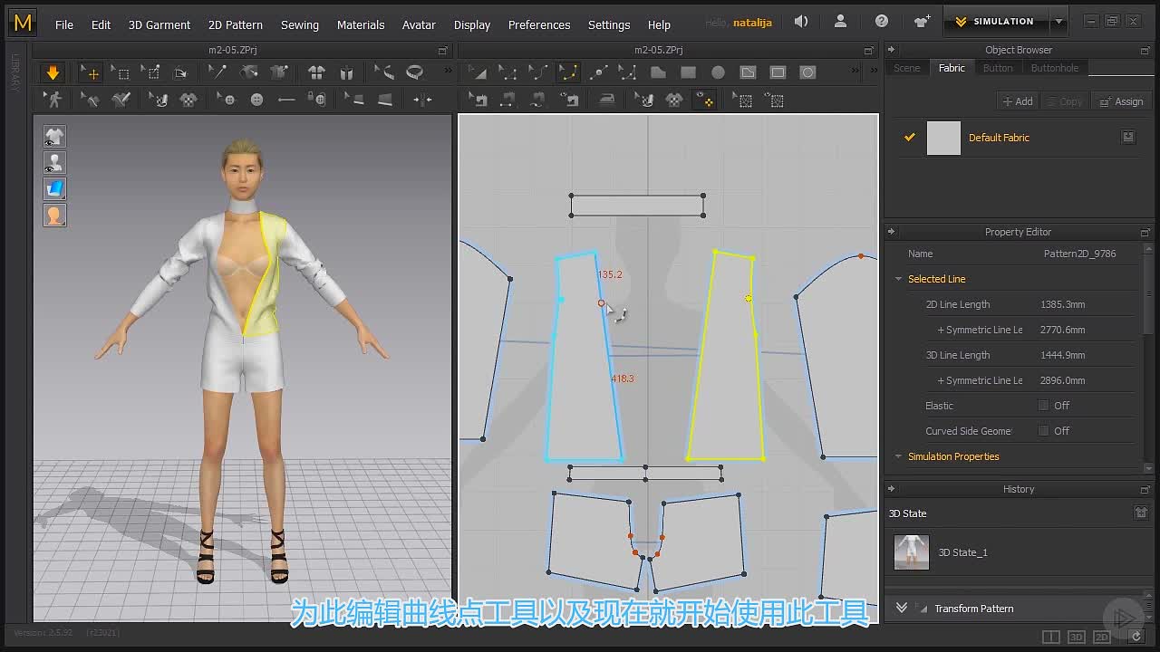Toggle the avatar head render style icon
This screenshot has width=1160, height=652.
(x=54, y=216)
